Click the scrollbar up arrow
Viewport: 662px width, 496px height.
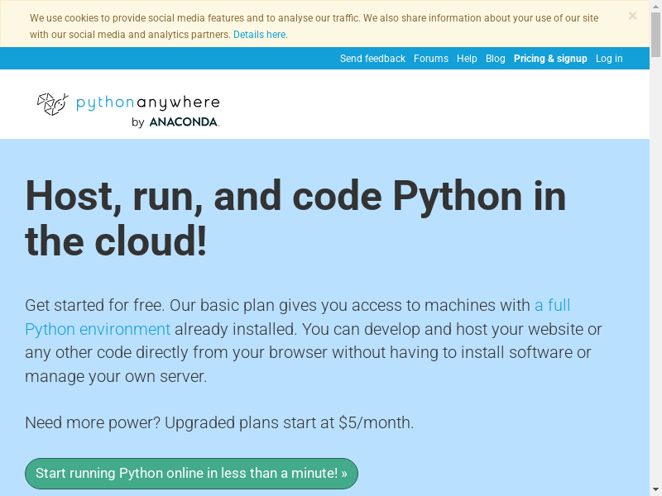(x=655, y=6)
